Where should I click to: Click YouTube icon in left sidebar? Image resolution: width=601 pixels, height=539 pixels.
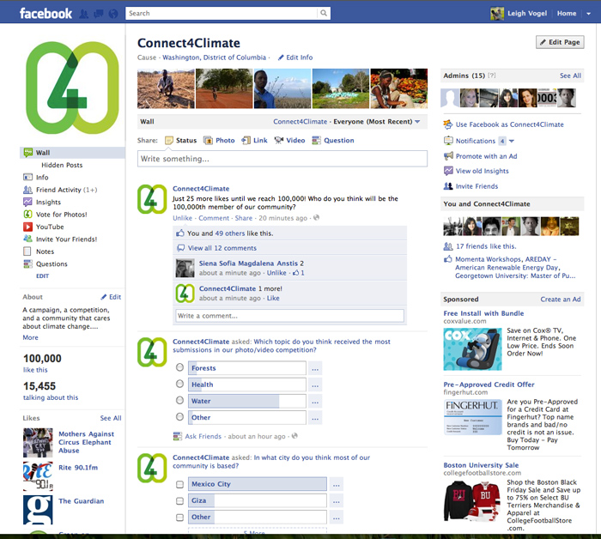[27, 227]
